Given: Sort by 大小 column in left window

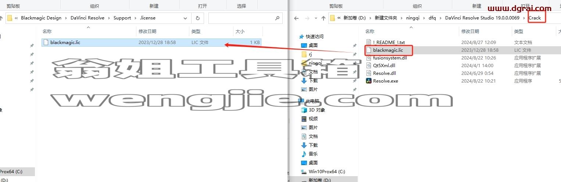Looking at the screenshot, I should point(240,32).
